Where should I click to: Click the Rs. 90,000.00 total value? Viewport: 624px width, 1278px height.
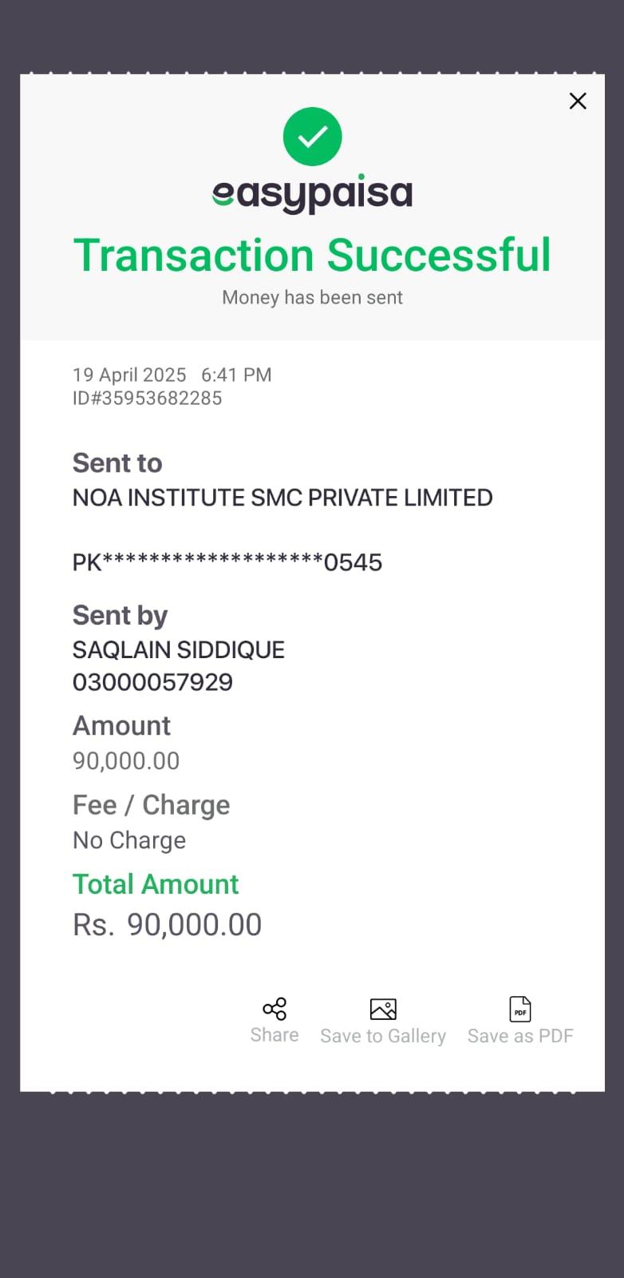[168, 925]
